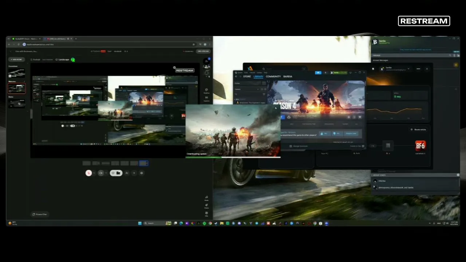Image resolution: width=466 pixels, height=262 pixels.
Task: Open the Help icon in Restream's right sidebar
Action: [206, 214]
